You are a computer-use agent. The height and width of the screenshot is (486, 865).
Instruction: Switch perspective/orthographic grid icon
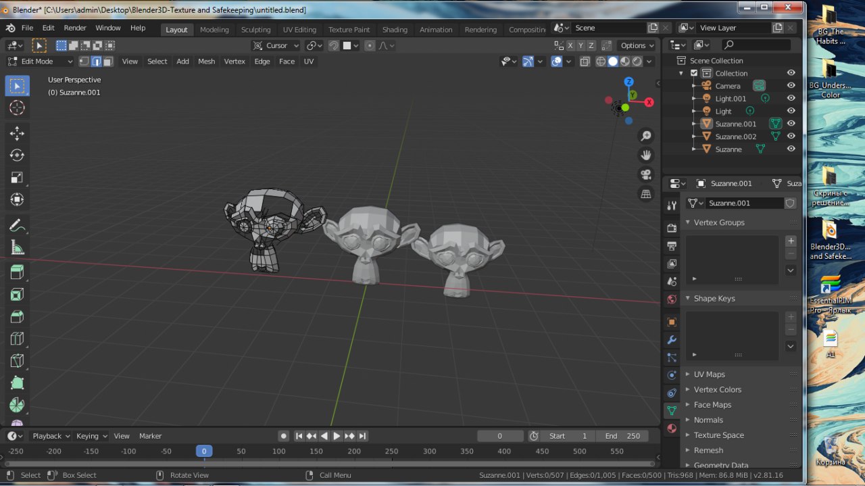(x=646, y=194)
